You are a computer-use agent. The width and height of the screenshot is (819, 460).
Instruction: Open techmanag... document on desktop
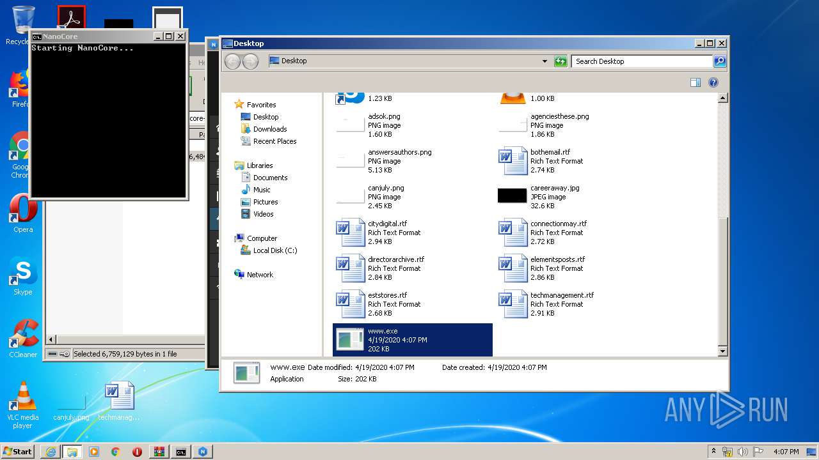click(x=120, y=401)
